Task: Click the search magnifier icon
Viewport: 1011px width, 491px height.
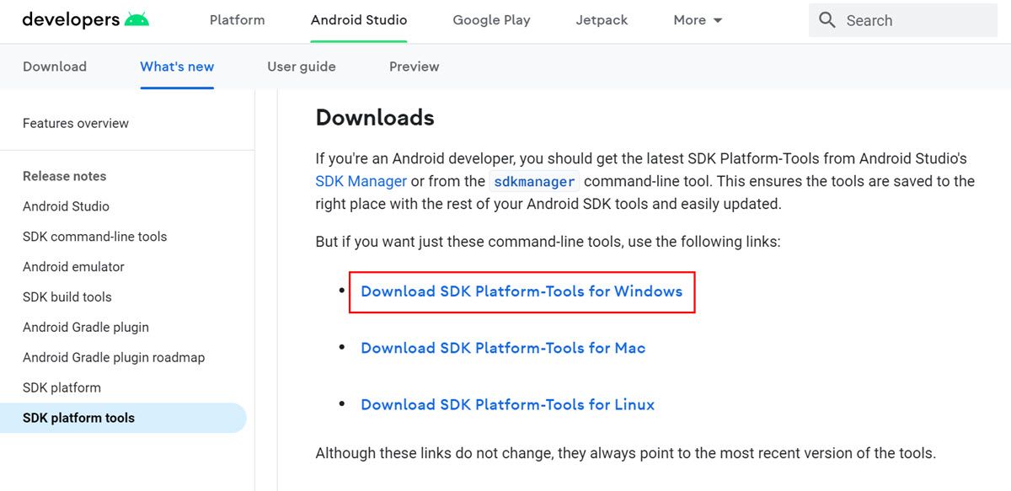Action: (827, 20)
